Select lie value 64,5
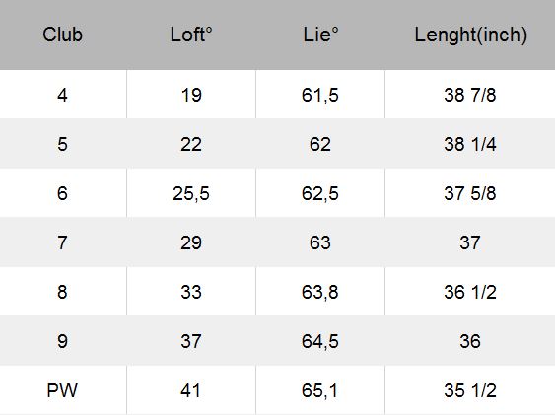Viewport: 555px width, 415px height. click(320, 341)
